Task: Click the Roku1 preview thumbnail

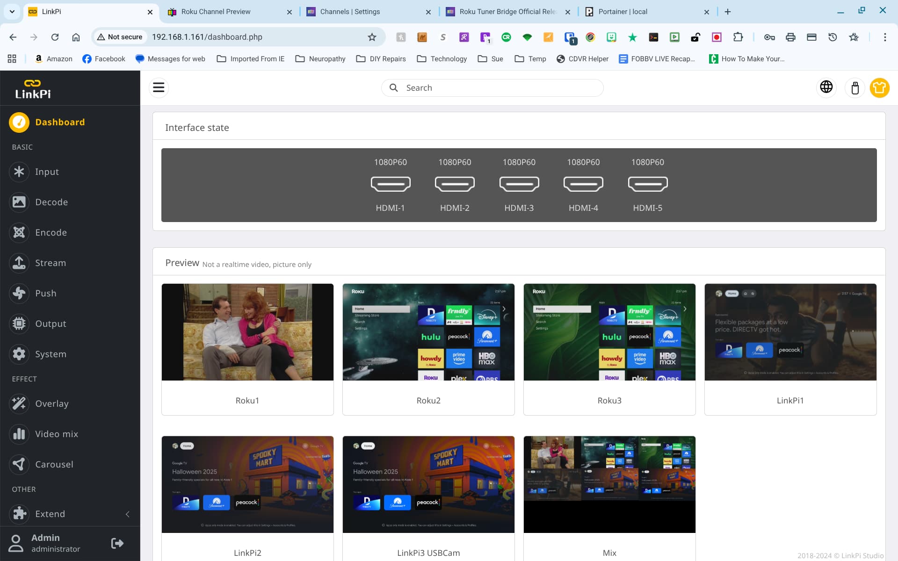Action: coord(247,332)
